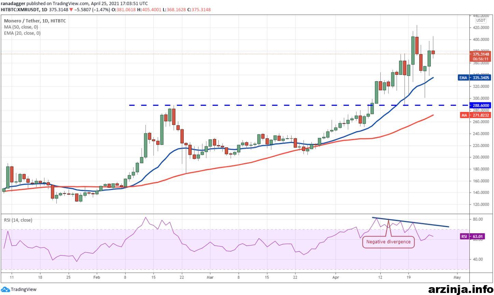Click the 140.0000 price axis label
The width and height of the screenshot is (494, 295).
click(481, 193)
